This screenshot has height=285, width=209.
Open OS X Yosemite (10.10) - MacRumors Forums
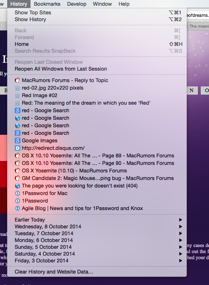point(97,171)
